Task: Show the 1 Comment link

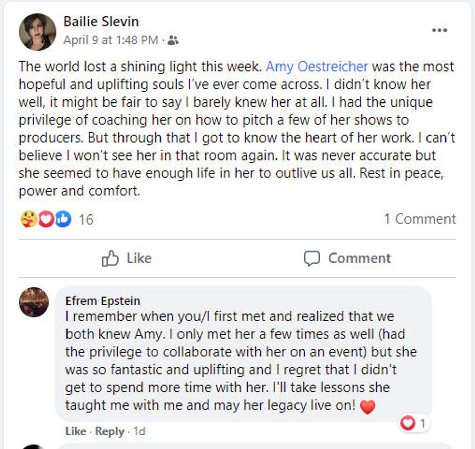Action: (420, 219)
